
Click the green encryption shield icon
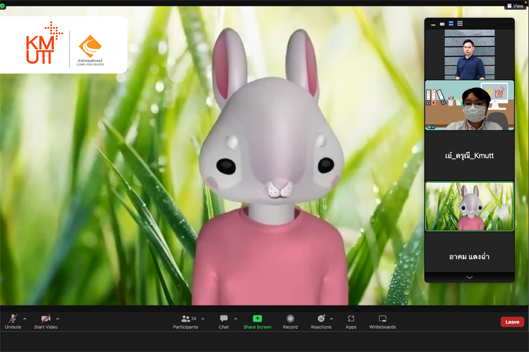2,6
